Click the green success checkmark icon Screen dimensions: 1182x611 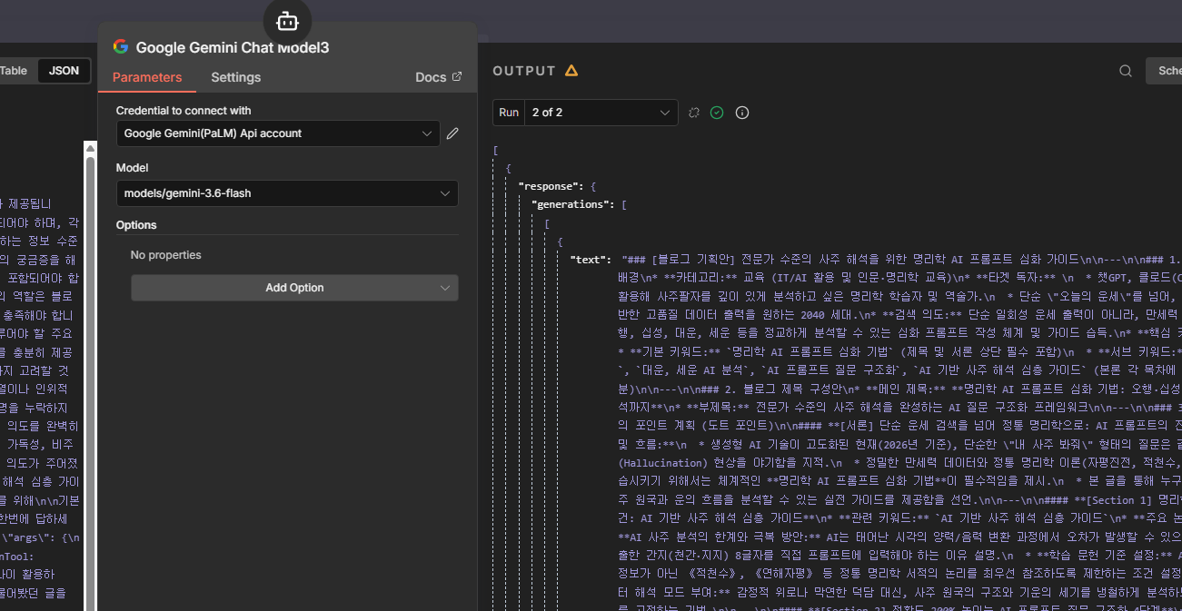pos(717,113)
